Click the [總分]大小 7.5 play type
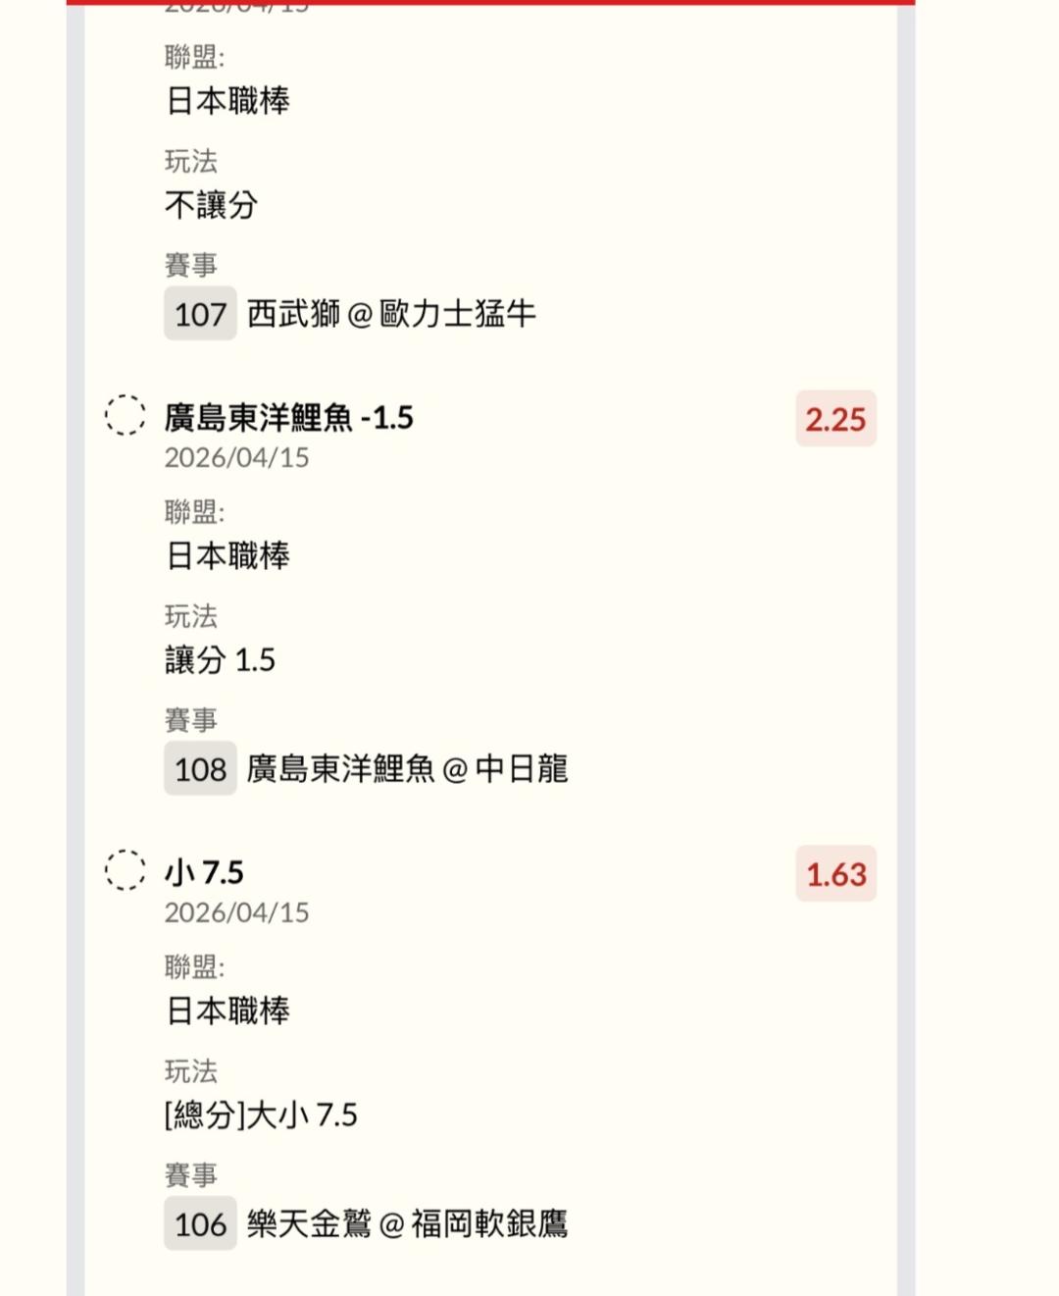Viewport: 1059px width, 1296px height. [x=261, y=1115]
